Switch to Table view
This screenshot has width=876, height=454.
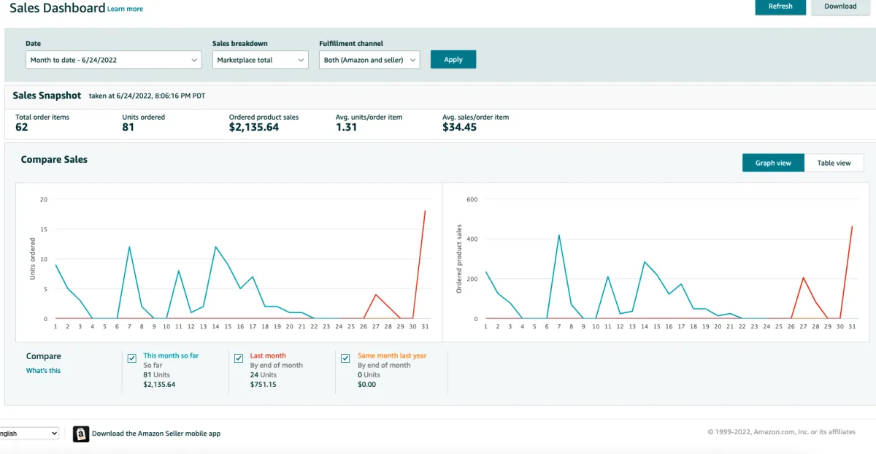[834, 163]
